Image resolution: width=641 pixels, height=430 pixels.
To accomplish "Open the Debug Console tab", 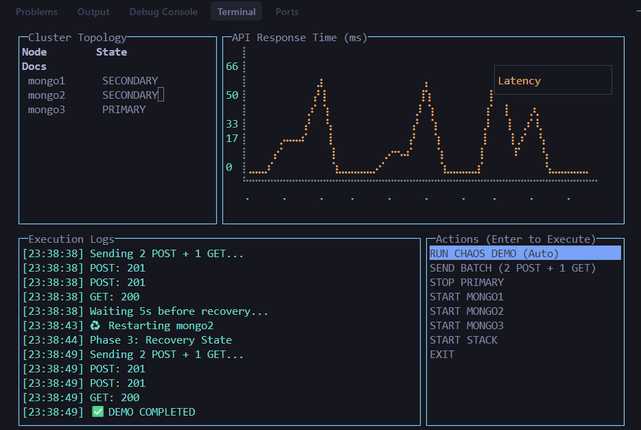I will click(163, 12).
